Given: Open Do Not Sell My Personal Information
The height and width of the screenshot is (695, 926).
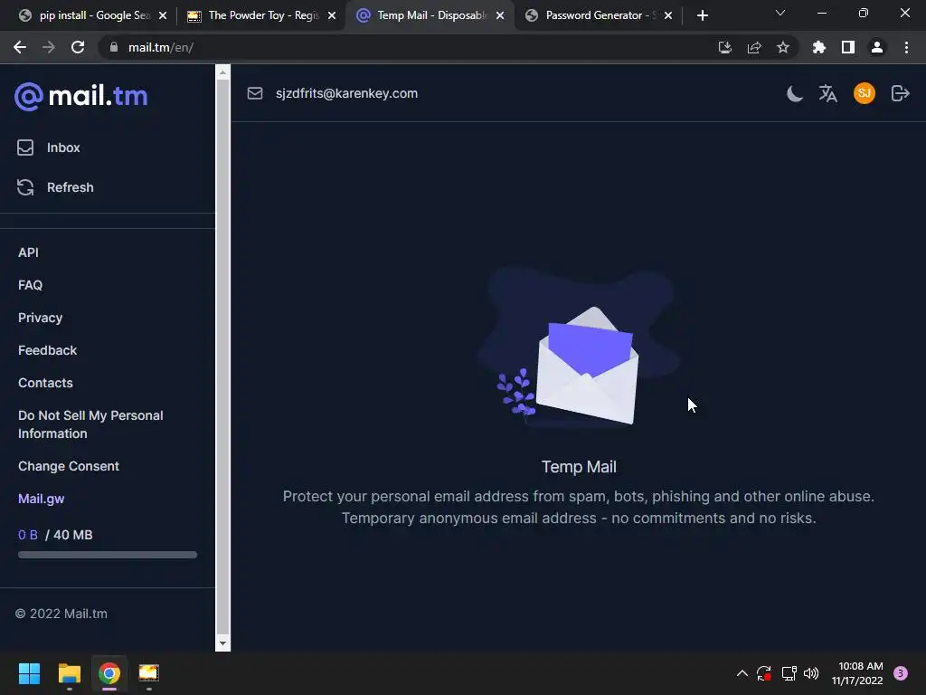Looking at the screenshot, I should [90, 424].
